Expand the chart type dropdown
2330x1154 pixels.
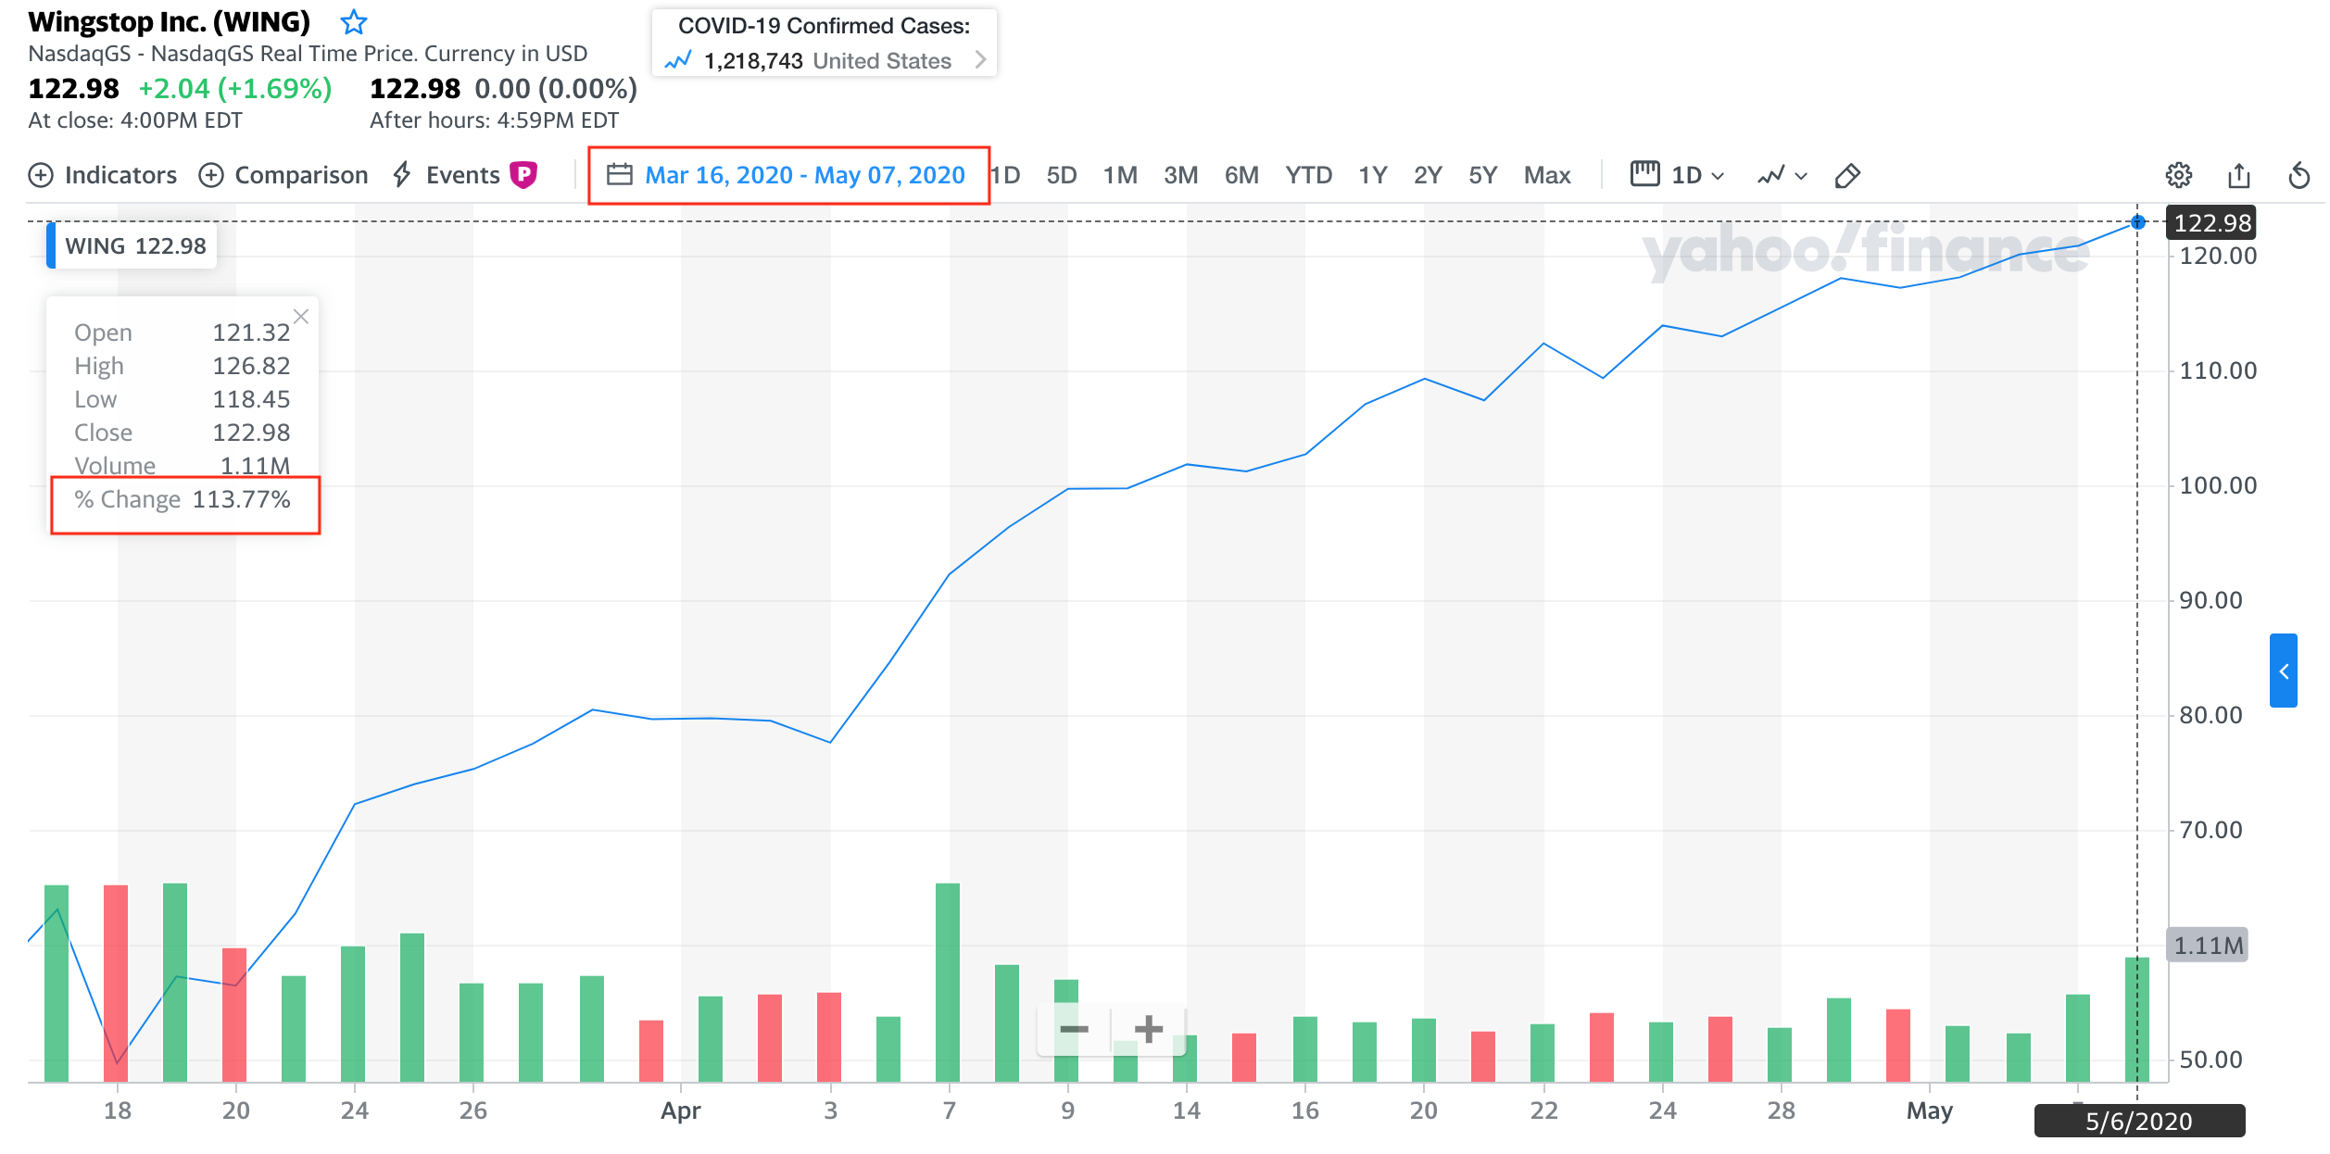pyautogui.click(x=1782, y=175)
